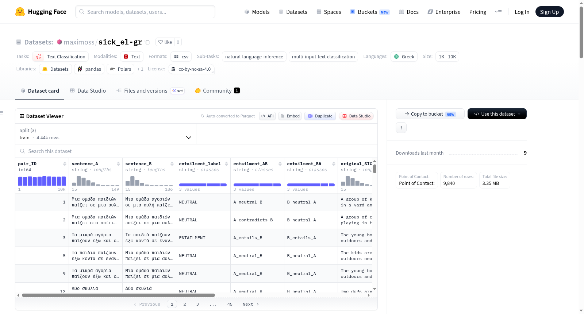Open the Datasets menu item

(293, 12)
